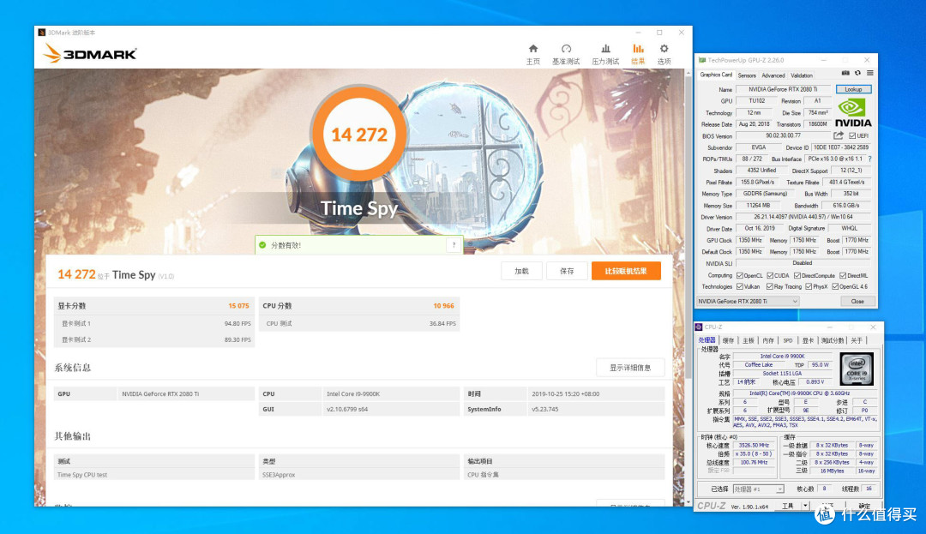Click 'Socket 1151 LGA' field in CPU-Z
This screenshot has height=534, width=926.
(x=782, y=374)
